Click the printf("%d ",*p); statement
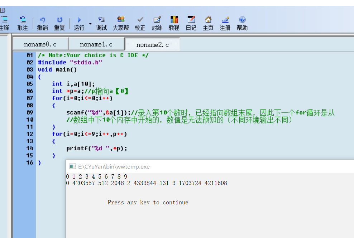Viewport: 354px width, 238px height. tap(97, 149)
